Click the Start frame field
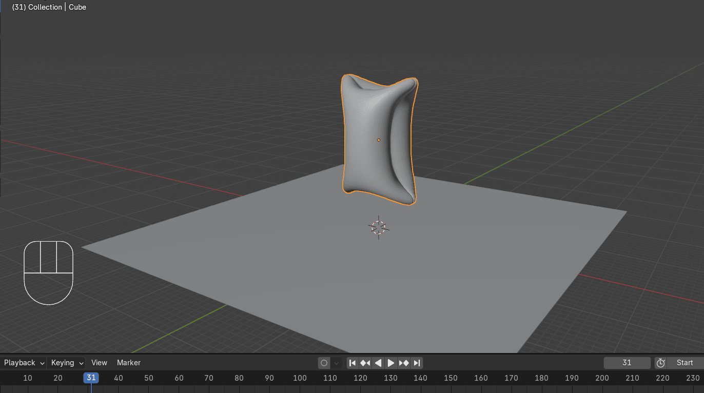Image resolution: width=704 pixels, height=393 pixels. pos(685,363)
